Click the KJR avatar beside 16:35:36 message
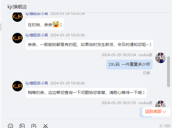The image size is (172, 128). [17, 38]
